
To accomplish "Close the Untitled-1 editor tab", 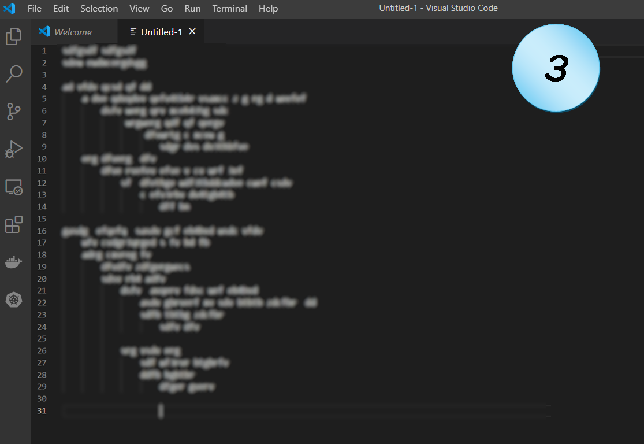I will (x=192, y=31).
